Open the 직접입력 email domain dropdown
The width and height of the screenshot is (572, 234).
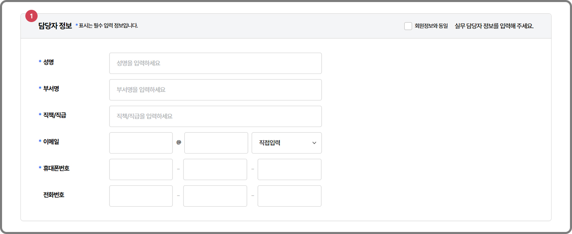[286, 143]
